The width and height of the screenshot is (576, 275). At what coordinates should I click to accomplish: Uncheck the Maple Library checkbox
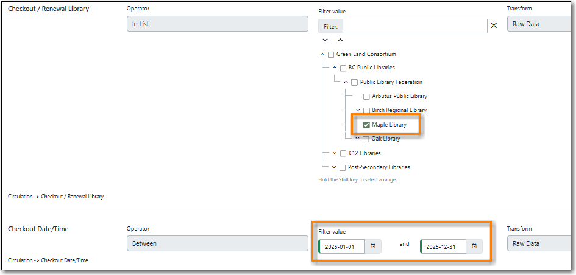[366, 125]
